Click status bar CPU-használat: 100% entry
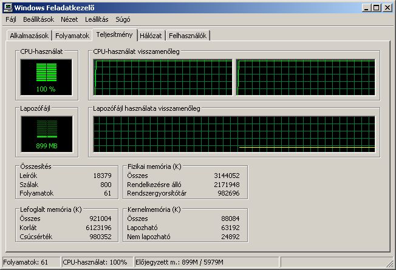The image size is (396, 270). pyautogui.click(x=97, y=262)
